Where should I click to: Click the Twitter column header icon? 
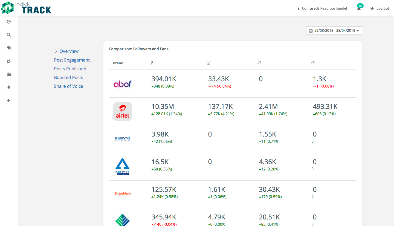click(259, 63)
